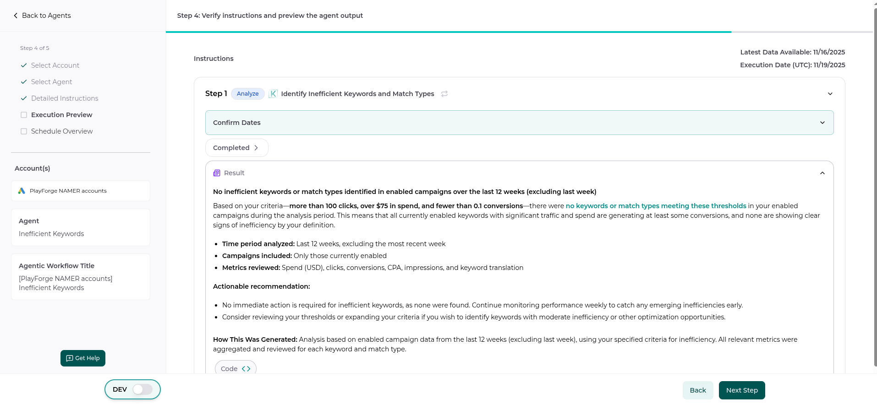Click the purple Result document icon
The height and width of the screenshot is (404, 877).
tap(217, 173)
